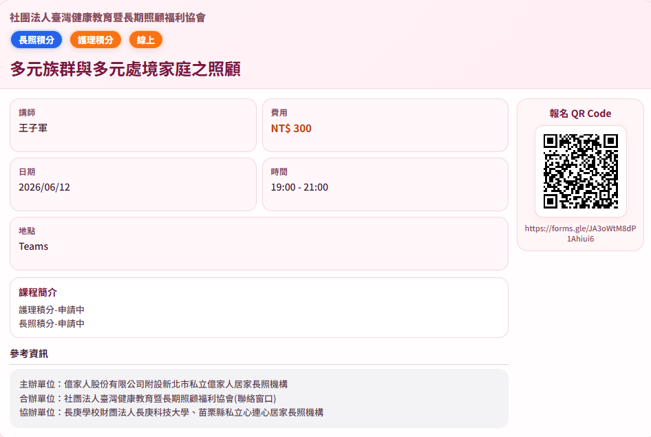Click the orange 護理積分 tag
The image size is (651, 437).
[96, 40]
